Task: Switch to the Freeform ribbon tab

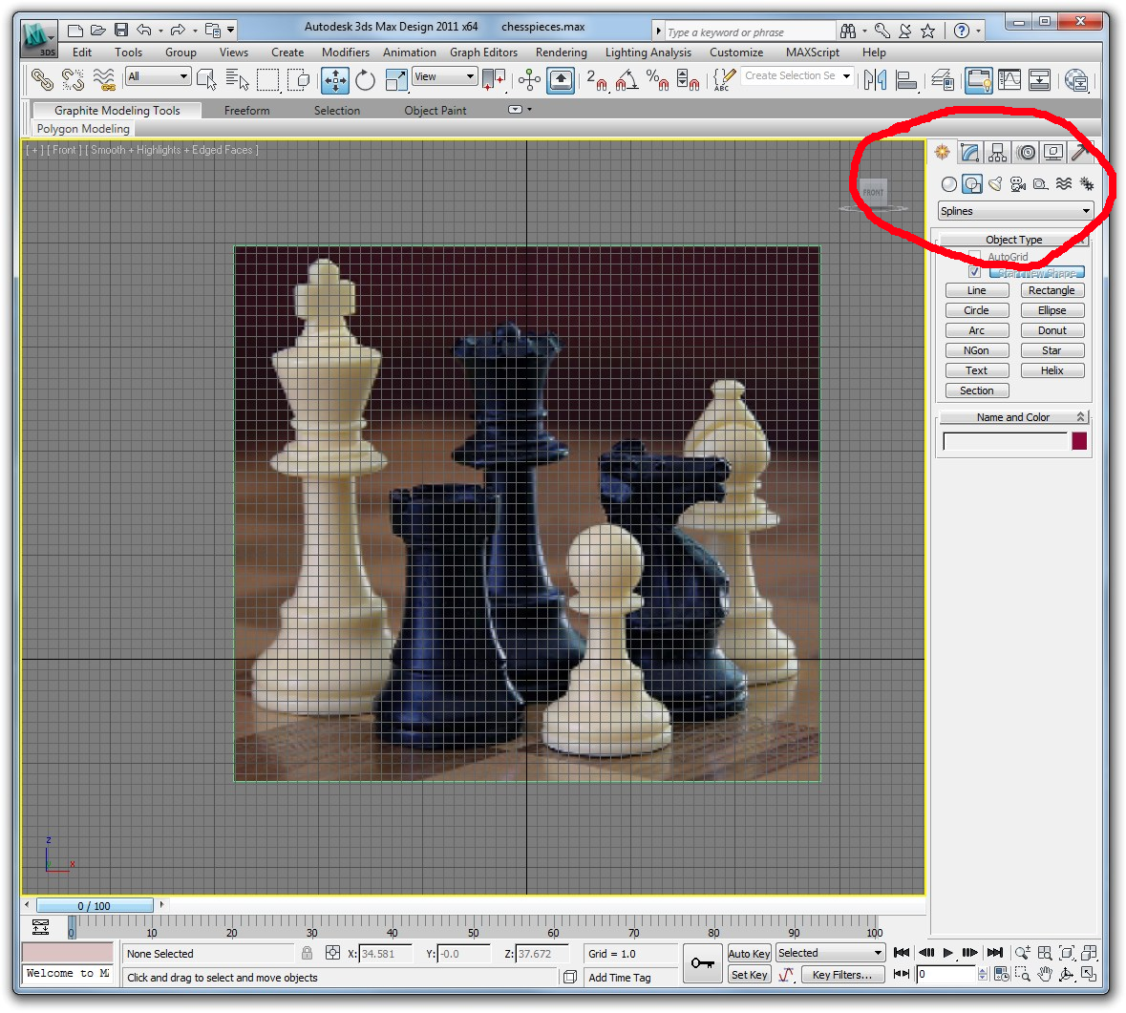Action: 246,111
